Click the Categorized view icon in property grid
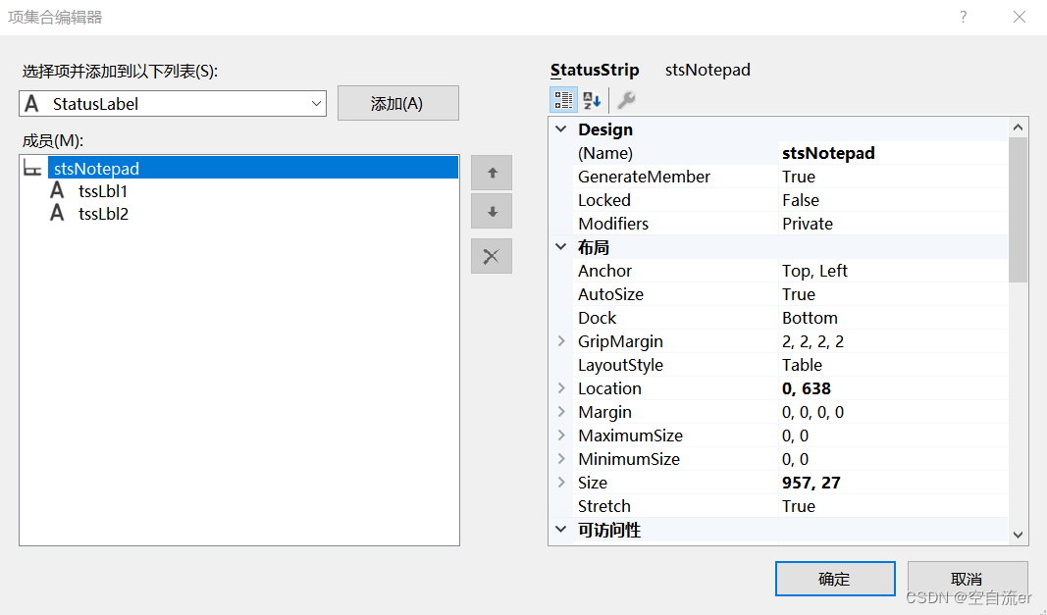The height and width of the screenshot is (615, 1047). (x=563, y=100)
